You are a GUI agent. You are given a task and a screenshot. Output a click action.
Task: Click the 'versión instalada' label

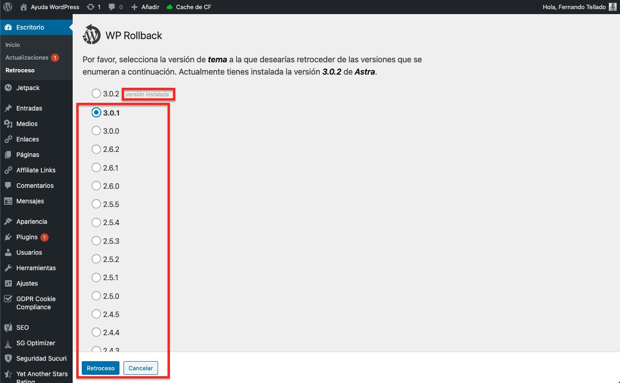pyautogui.click(x=147, y=95)
